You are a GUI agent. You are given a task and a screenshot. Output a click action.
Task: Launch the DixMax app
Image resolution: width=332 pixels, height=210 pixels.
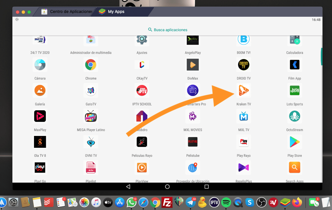(193, 65)
